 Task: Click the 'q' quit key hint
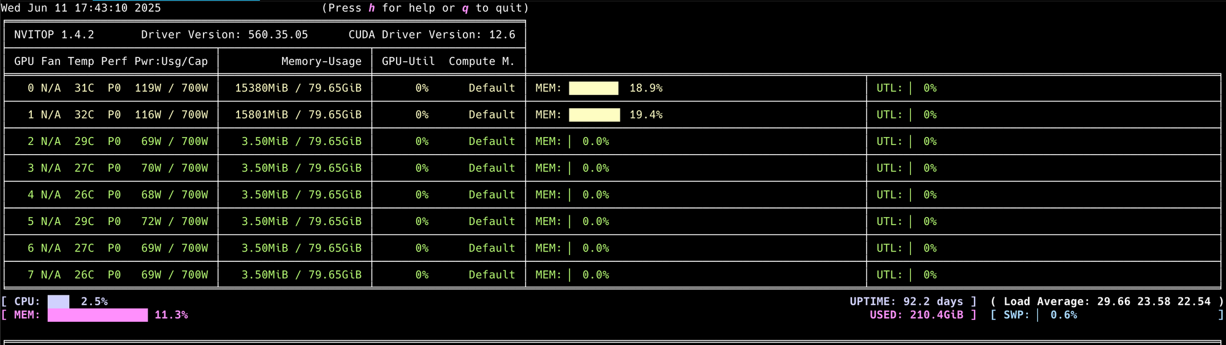pyautogui.click(x=465, y=8)
